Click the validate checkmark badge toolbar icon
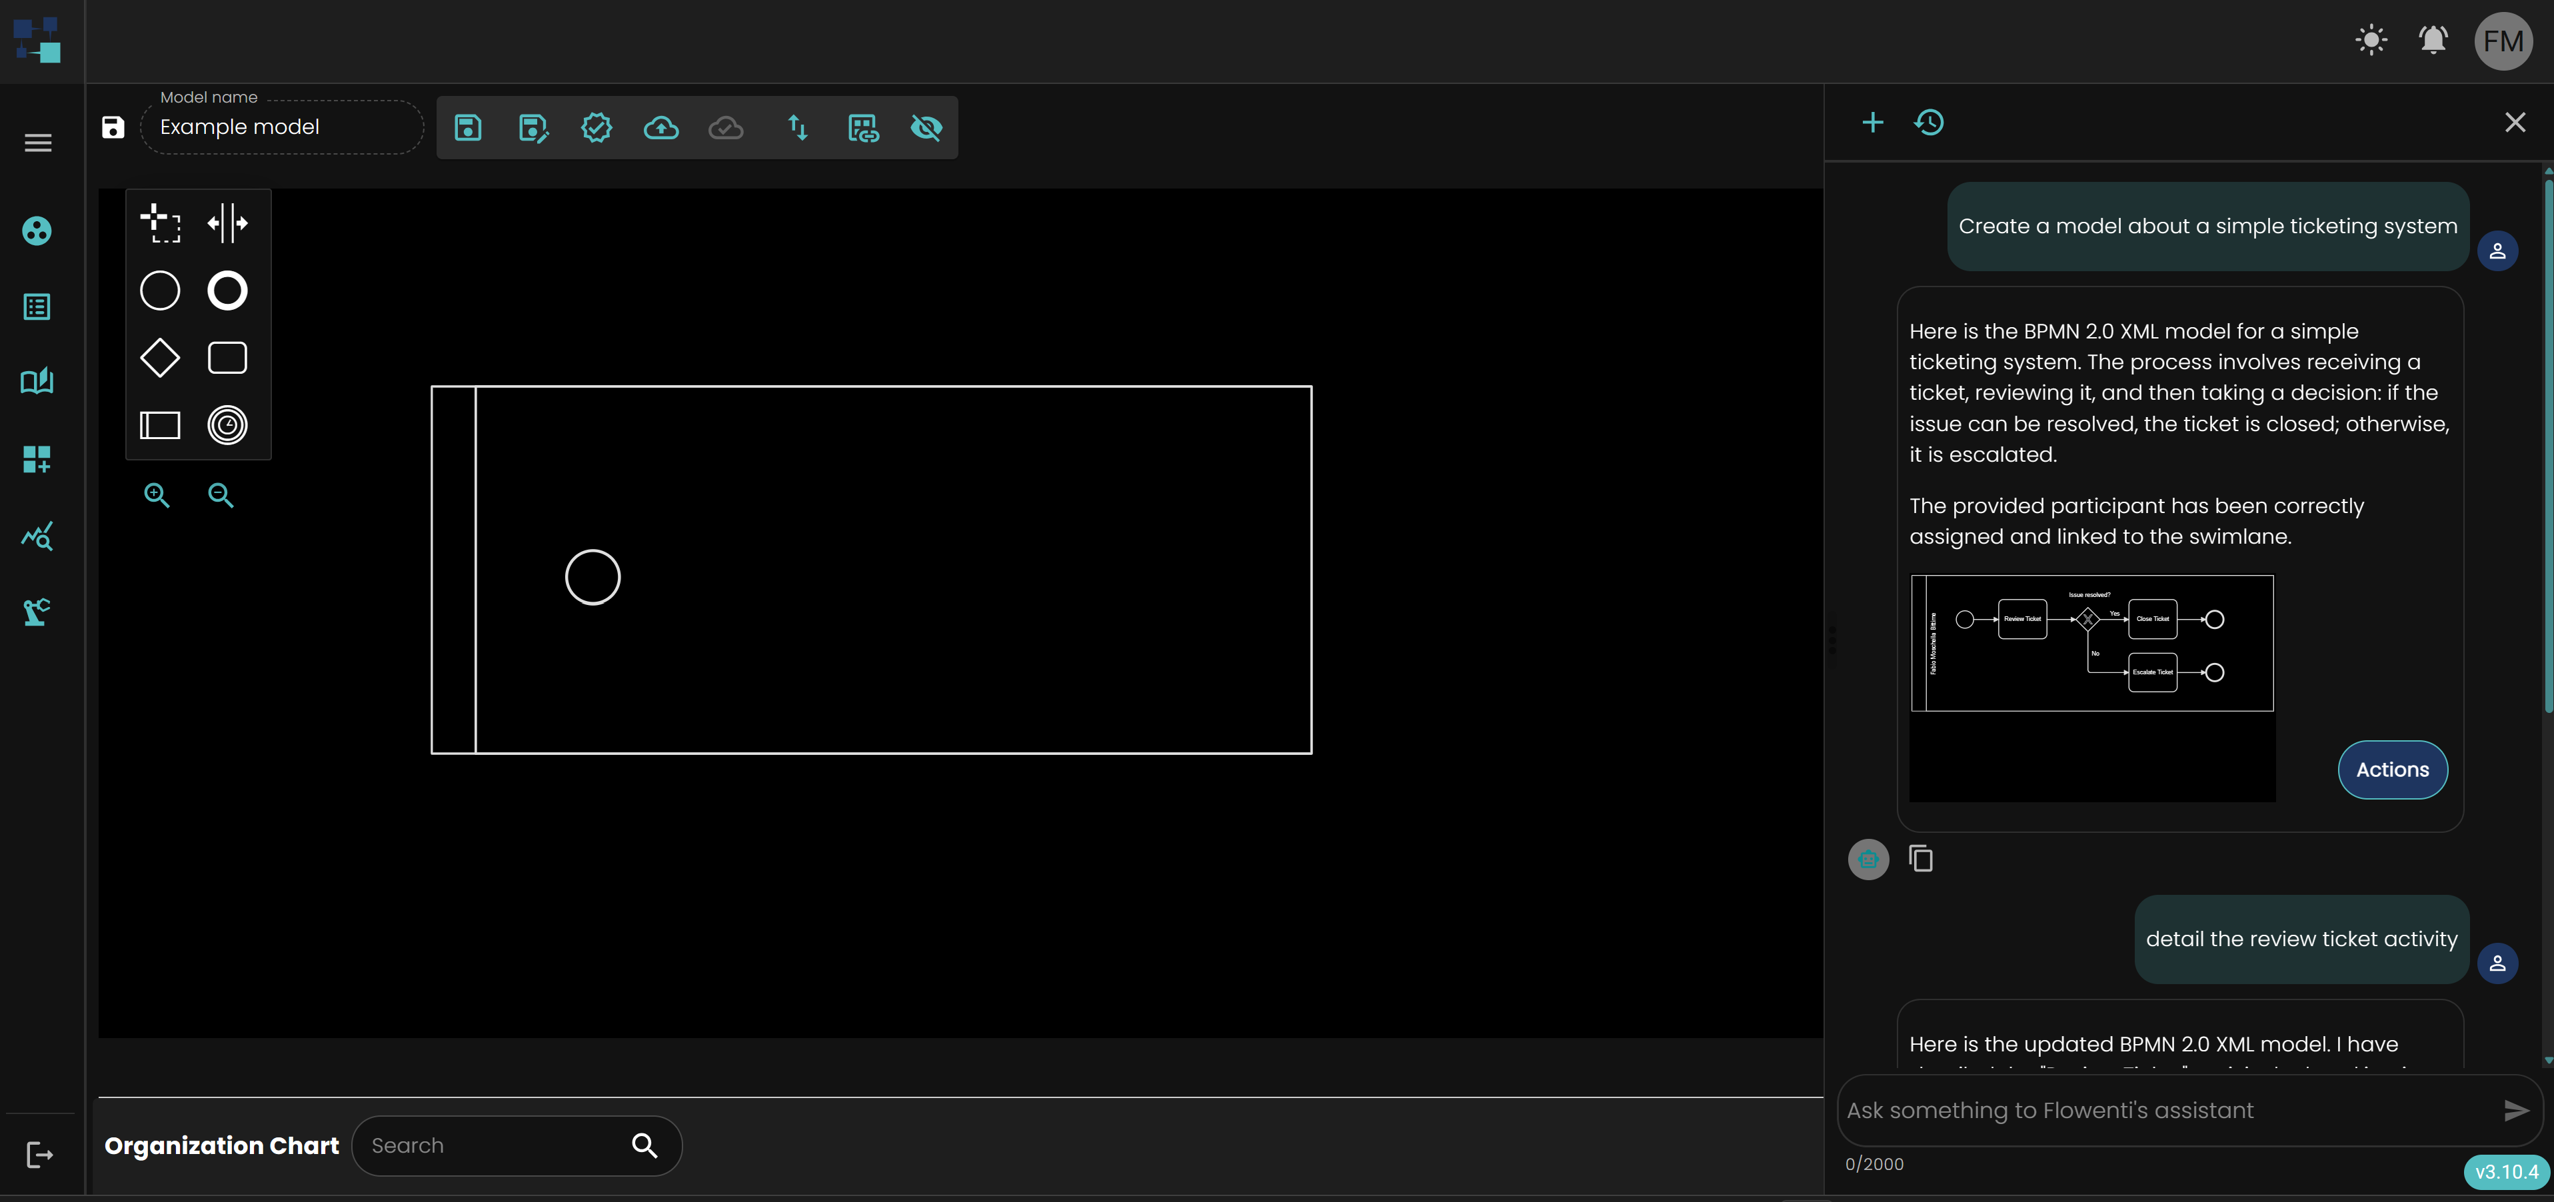 [597, 127]
